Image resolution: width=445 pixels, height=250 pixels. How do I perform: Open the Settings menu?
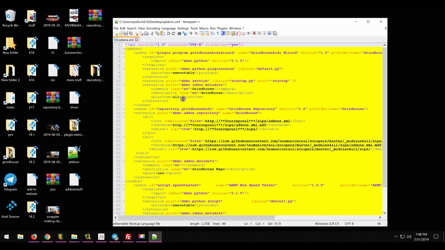pos(183,28)
